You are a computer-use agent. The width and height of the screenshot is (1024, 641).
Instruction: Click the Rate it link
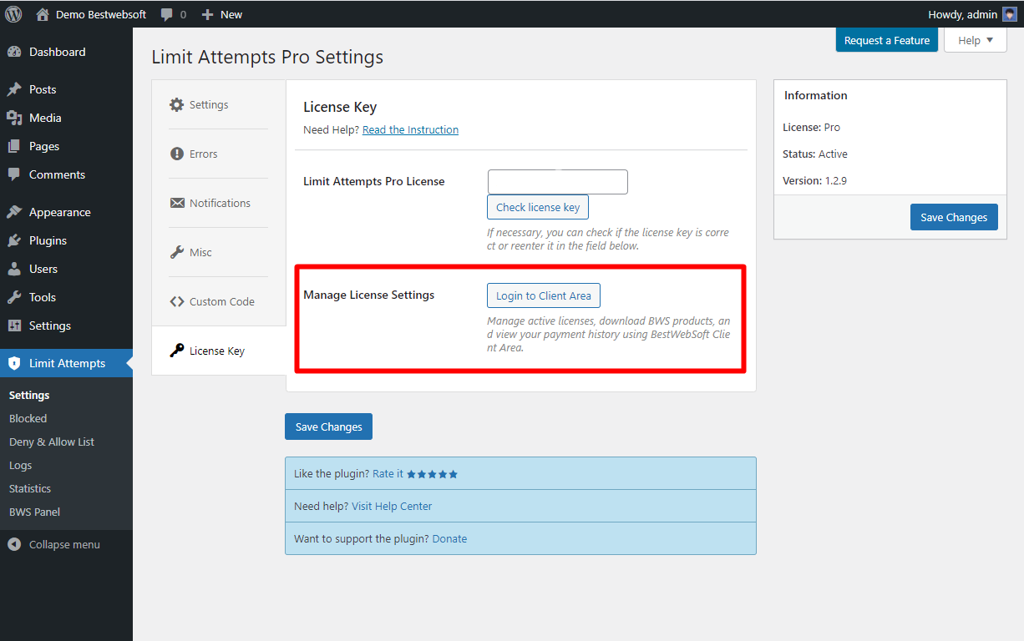(x=388, y=473)
